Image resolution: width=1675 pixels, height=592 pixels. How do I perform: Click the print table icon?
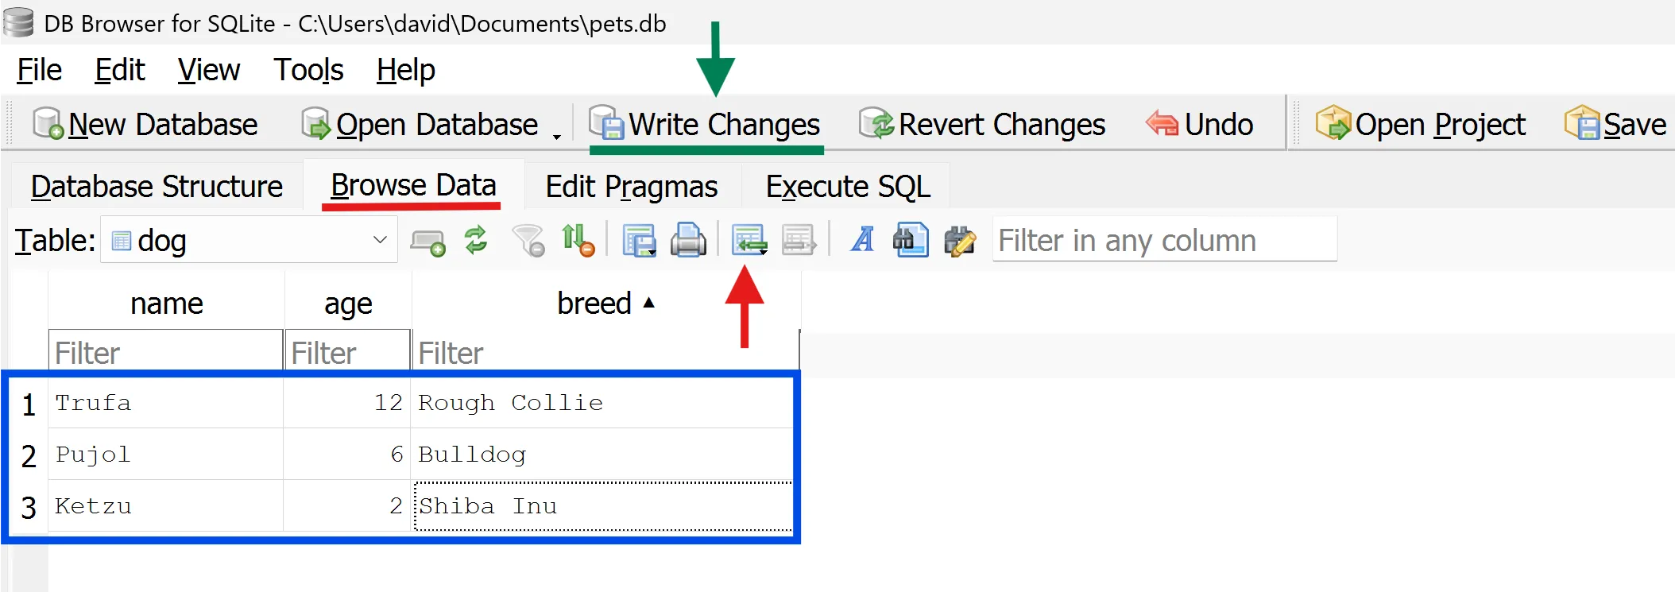click(x=688, y=240)
